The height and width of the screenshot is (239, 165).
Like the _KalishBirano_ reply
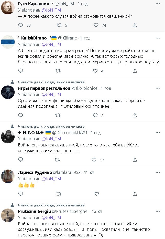95,71
